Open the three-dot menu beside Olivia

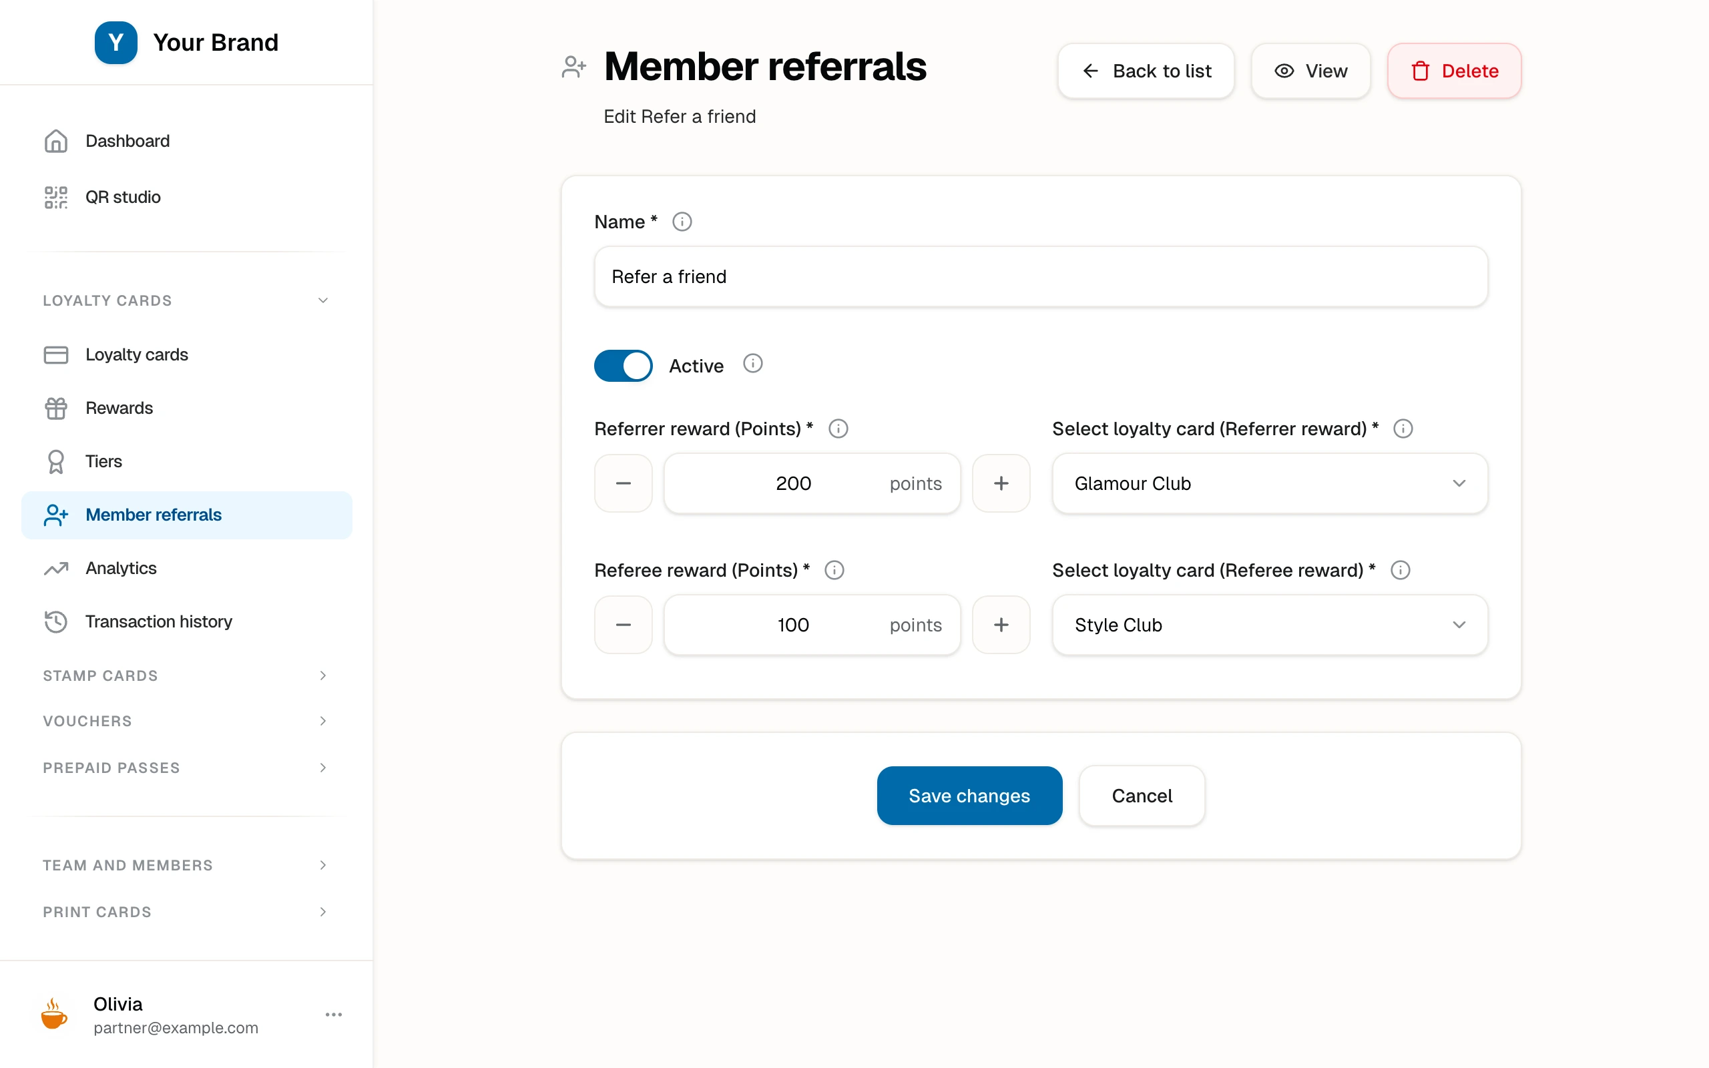pos(333,1015)
